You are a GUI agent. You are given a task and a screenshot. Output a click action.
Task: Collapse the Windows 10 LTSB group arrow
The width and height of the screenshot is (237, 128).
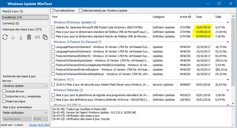click(228, 105)
